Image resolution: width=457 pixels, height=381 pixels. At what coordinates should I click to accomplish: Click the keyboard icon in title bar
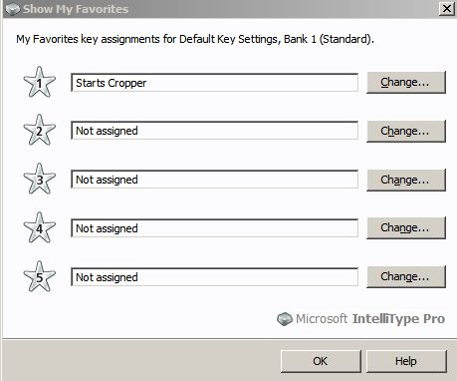13,9
